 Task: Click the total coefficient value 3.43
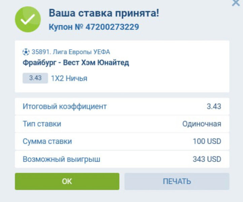pyautogui.click(x=214, y=106)
